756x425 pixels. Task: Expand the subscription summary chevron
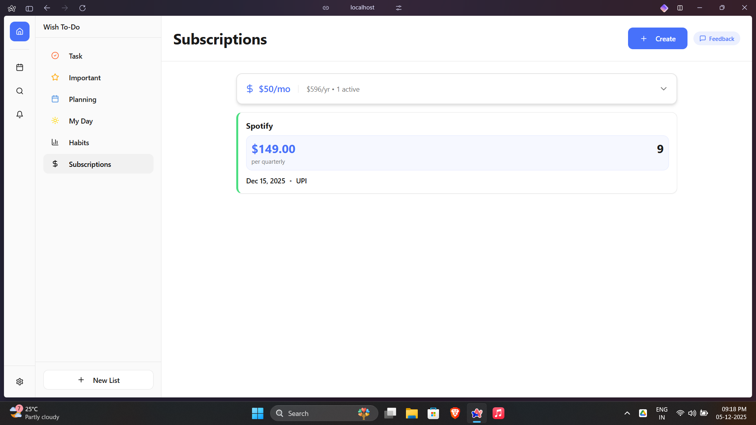[x=664, y=89]
